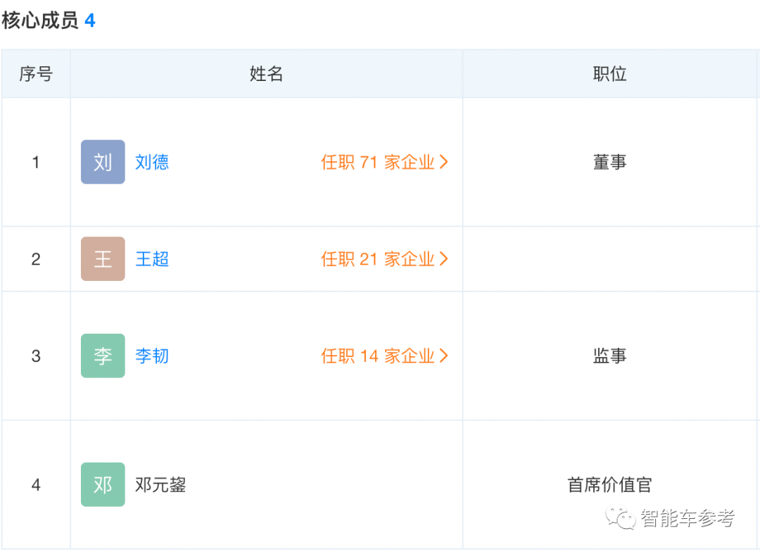Click the green 李 avatar icon
This screenshot has height=552, width=760.
(103, 356)
